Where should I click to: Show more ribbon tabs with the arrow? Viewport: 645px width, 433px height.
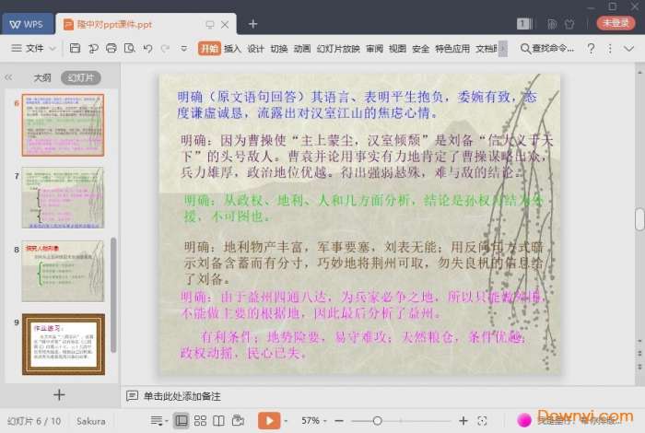[x=503, y=49]
